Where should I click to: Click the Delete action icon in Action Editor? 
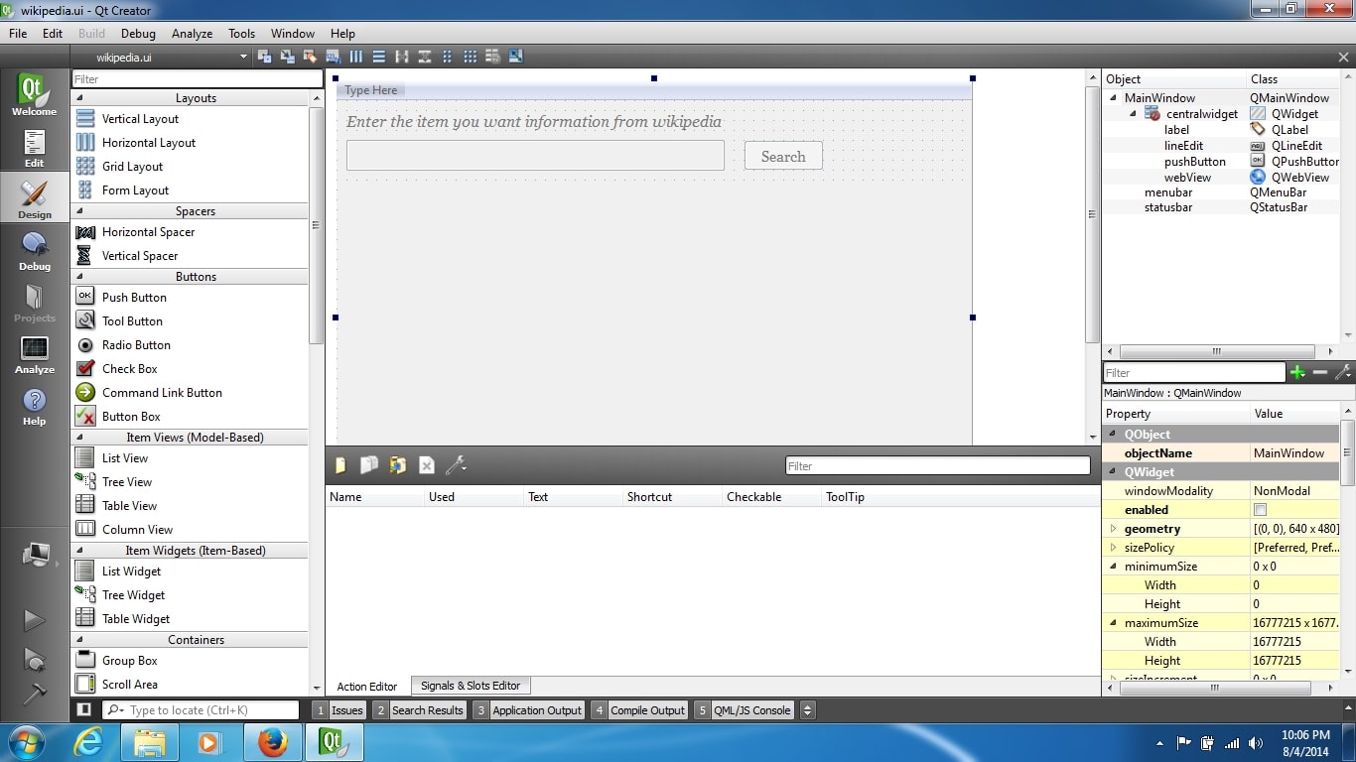point(426,465)
